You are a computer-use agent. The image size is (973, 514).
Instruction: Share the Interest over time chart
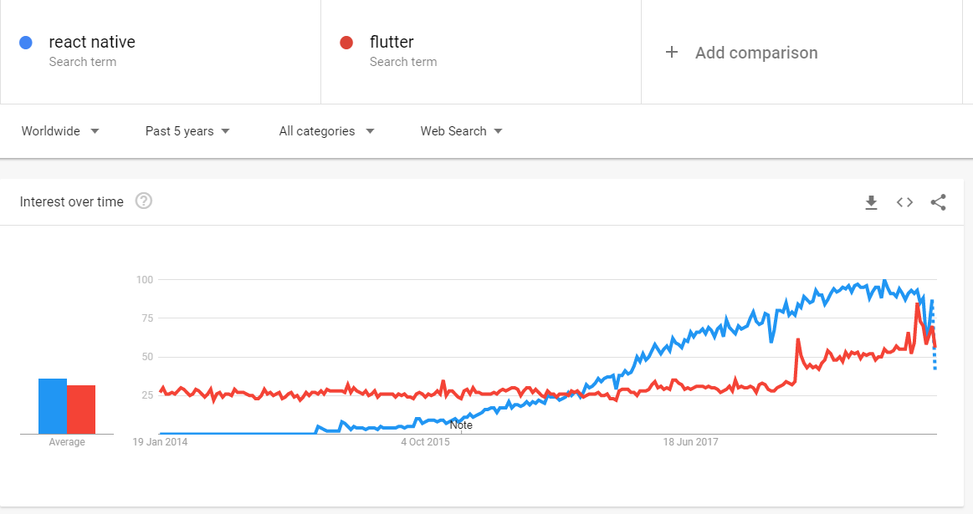pos(938,202)
